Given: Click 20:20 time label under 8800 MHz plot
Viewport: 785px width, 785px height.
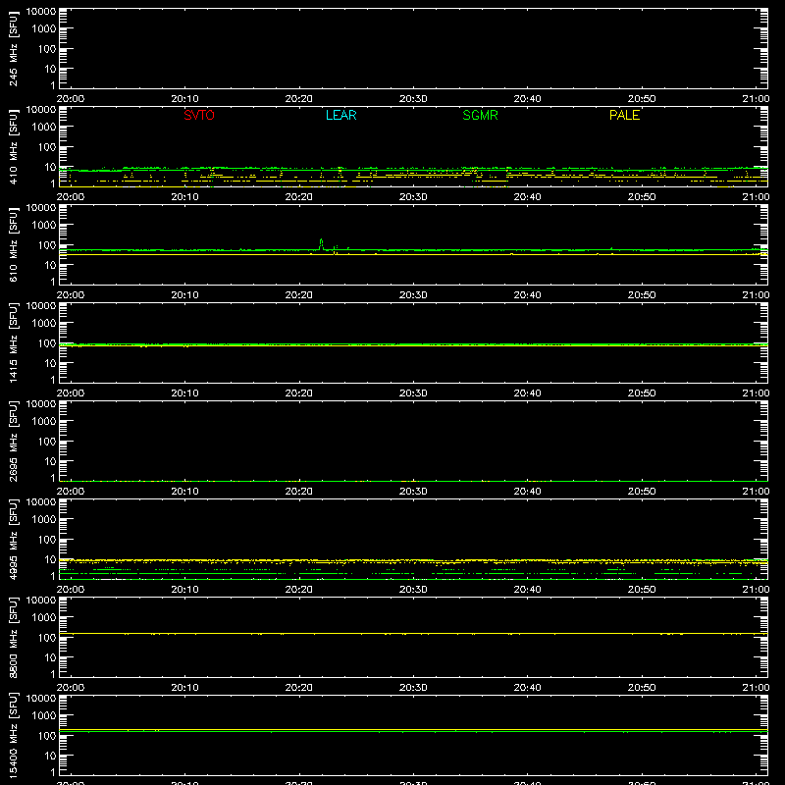Looking at the screenshot, I should pyautogui.click(x=299, y=688).
